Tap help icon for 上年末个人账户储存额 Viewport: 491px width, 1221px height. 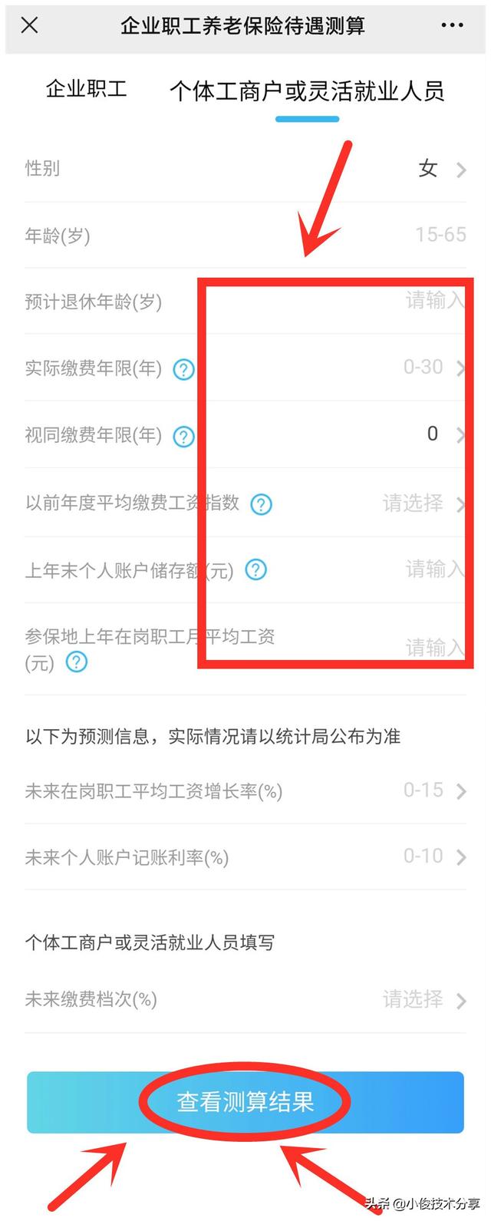tap(255, 570)
